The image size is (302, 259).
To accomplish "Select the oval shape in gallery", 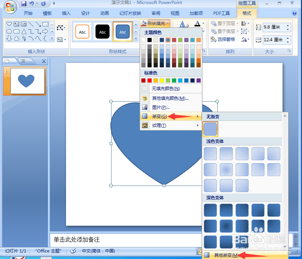I will [9, 31].
